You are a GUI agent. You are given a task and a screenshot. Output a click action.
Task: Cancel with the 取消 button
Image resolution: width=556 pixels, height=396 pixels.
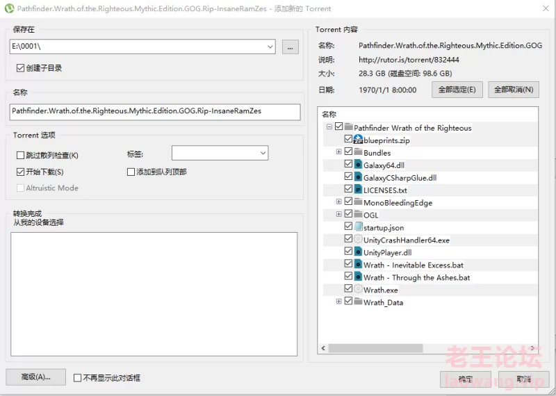tap(523, 379)
